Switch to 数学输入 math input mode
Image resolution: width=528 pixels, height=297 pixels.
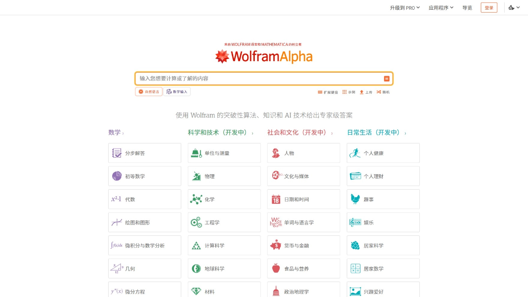177,92
